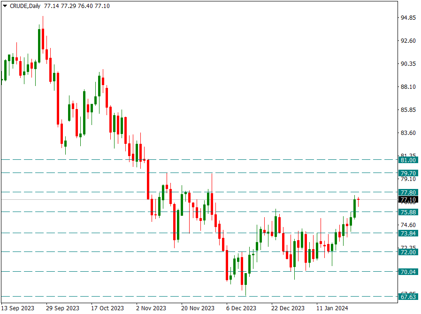Click the 83.60 price scale label
The image size is (421, 314).
(x=408, y=133)
